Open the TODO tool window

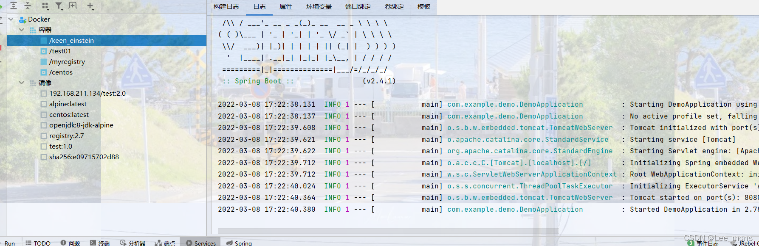click(x=38, y=243)
